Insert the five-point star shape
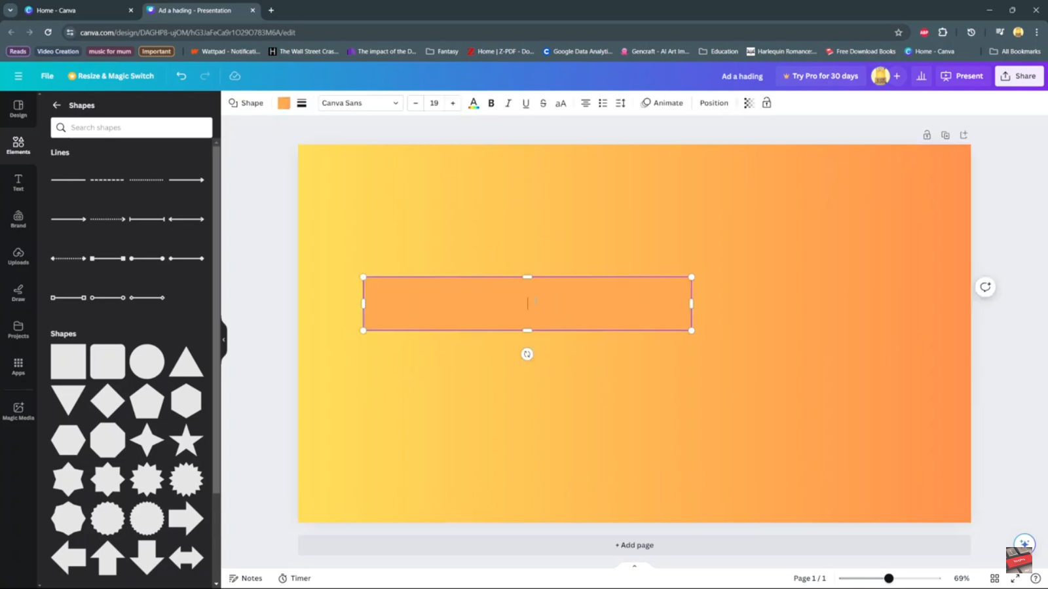This screenshot has width=1048, height=589. pos(186,440)
